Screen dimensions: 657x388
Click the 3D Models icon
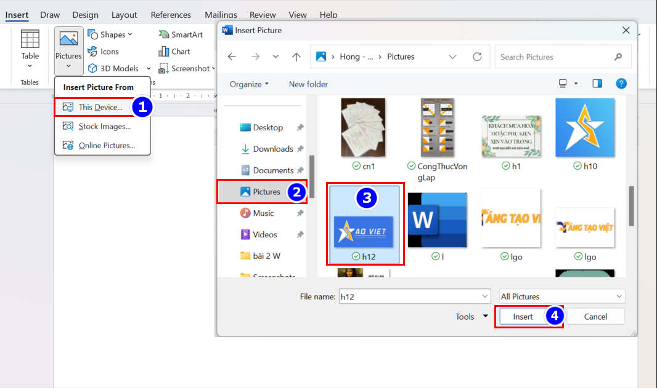point(93,68)
